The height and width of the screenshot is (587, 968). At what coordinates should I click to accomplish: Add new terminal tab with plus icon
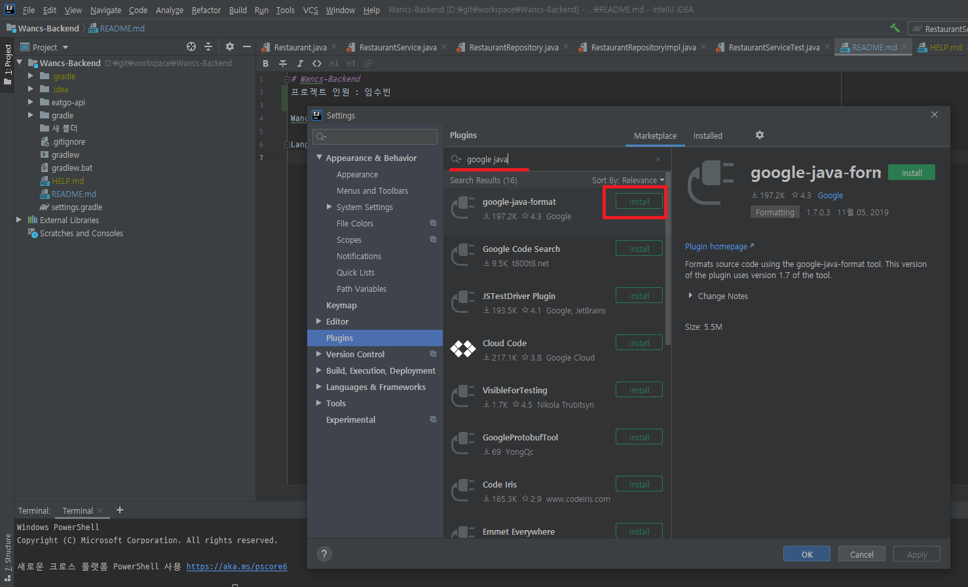[x=119, y=510]
